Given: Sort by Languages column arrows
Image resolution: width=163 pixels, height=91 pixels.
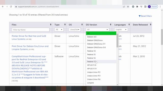Looking at the screenshot, I should (129, 25).
